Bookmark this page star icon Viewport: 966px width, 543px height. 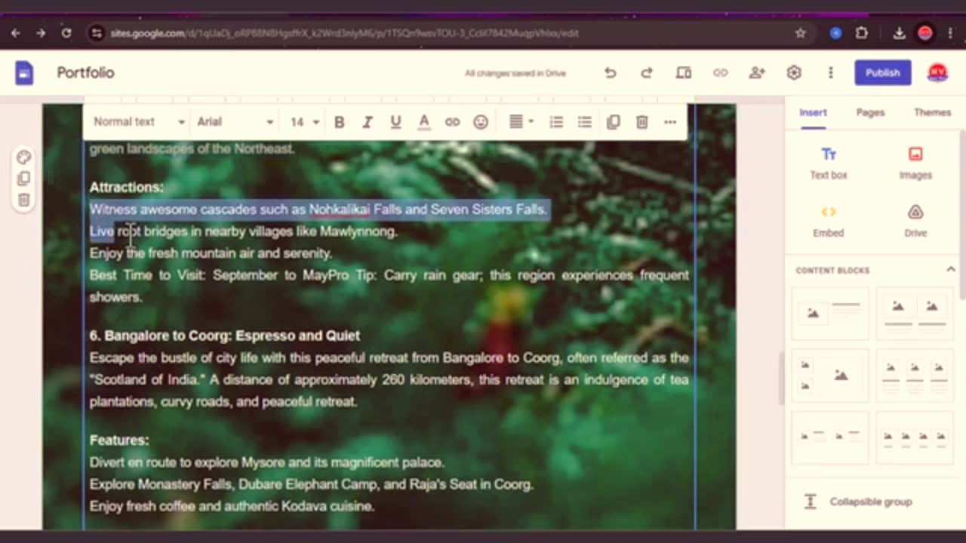coord(801,33)
